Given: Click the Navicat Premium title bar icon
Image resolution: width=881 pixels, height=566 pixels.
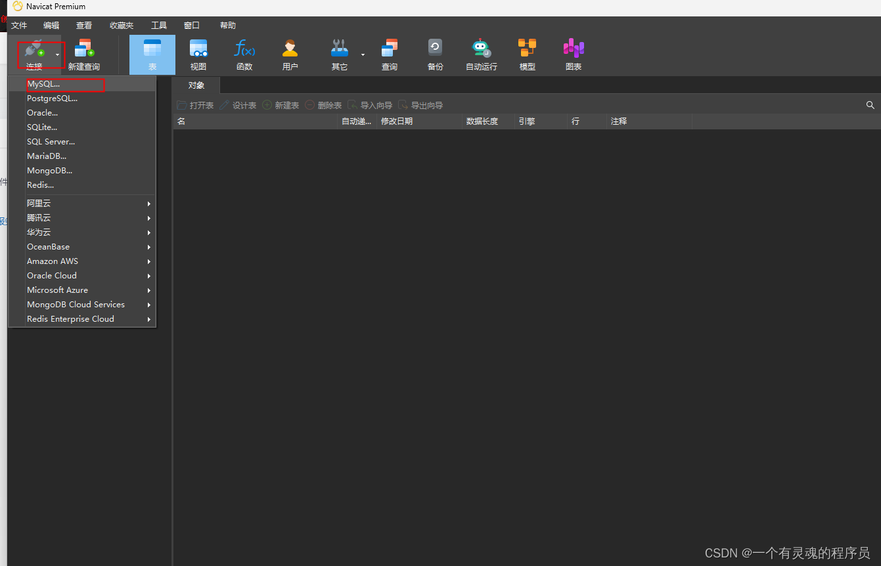Looking at the screenshot, I should (x=18, y=6).
